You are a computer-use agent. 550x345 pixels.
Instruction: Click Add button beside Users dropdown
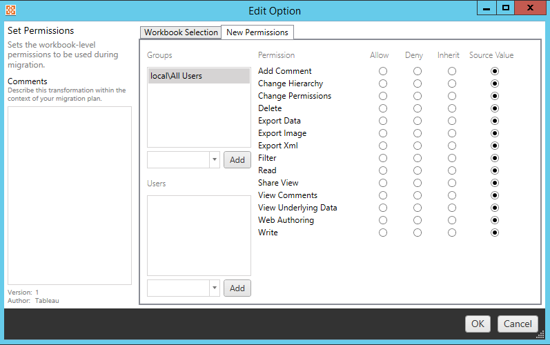coord(237,288)
